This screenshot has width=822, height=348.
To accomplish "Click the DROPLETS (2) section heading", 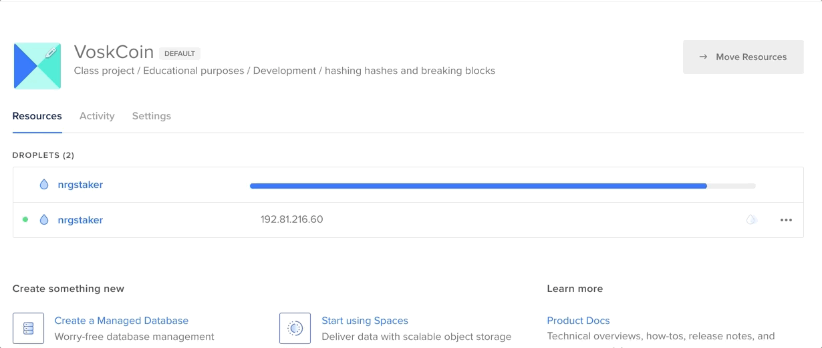I will (x=43, y=155).
